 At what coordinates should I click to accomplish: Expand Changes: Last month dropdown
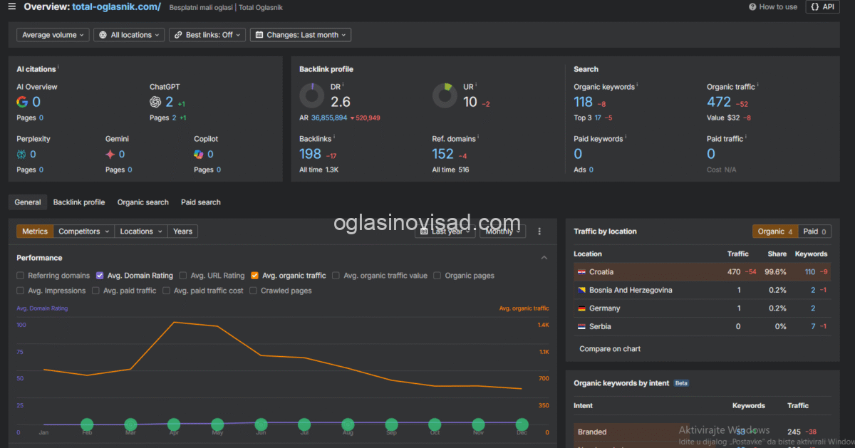[301, 35]
